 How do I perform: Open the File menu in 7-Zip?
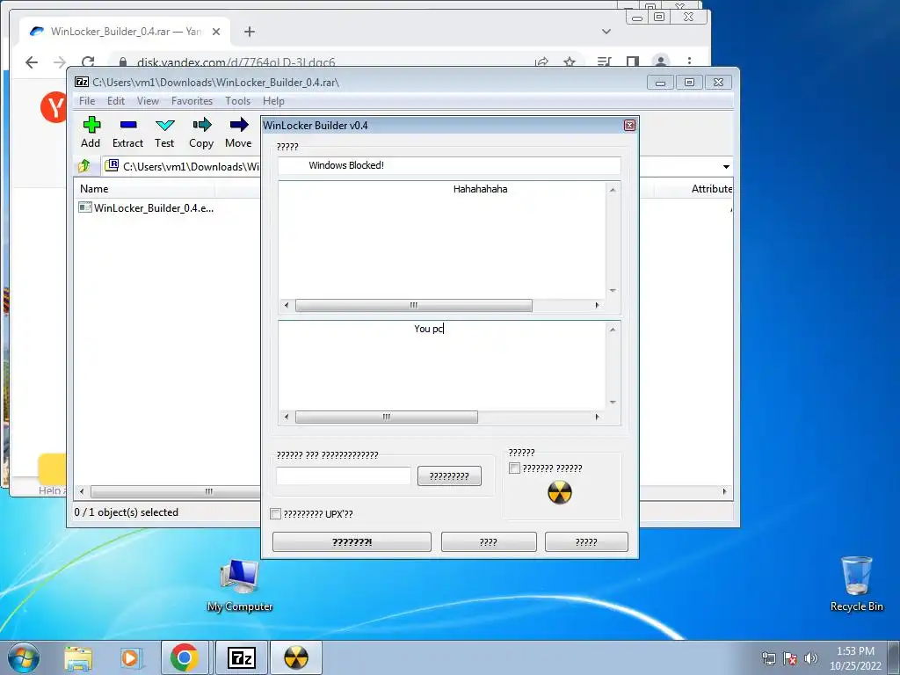click(87, 101)
